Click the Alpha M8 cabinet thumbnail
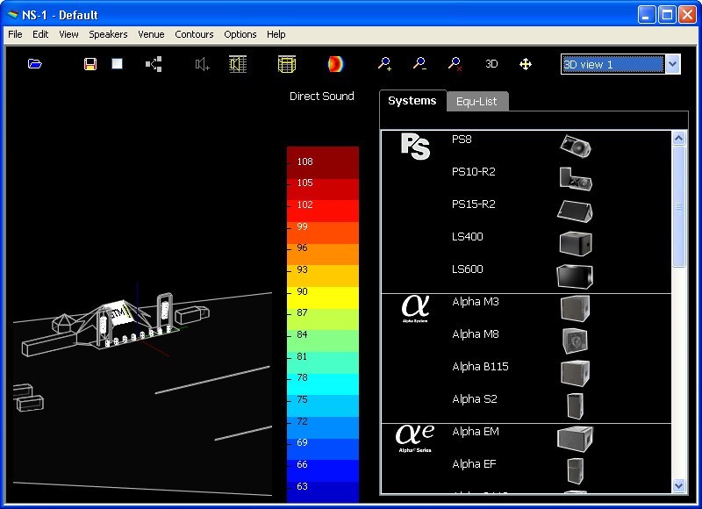702x509 pixels. pos(575,341)
